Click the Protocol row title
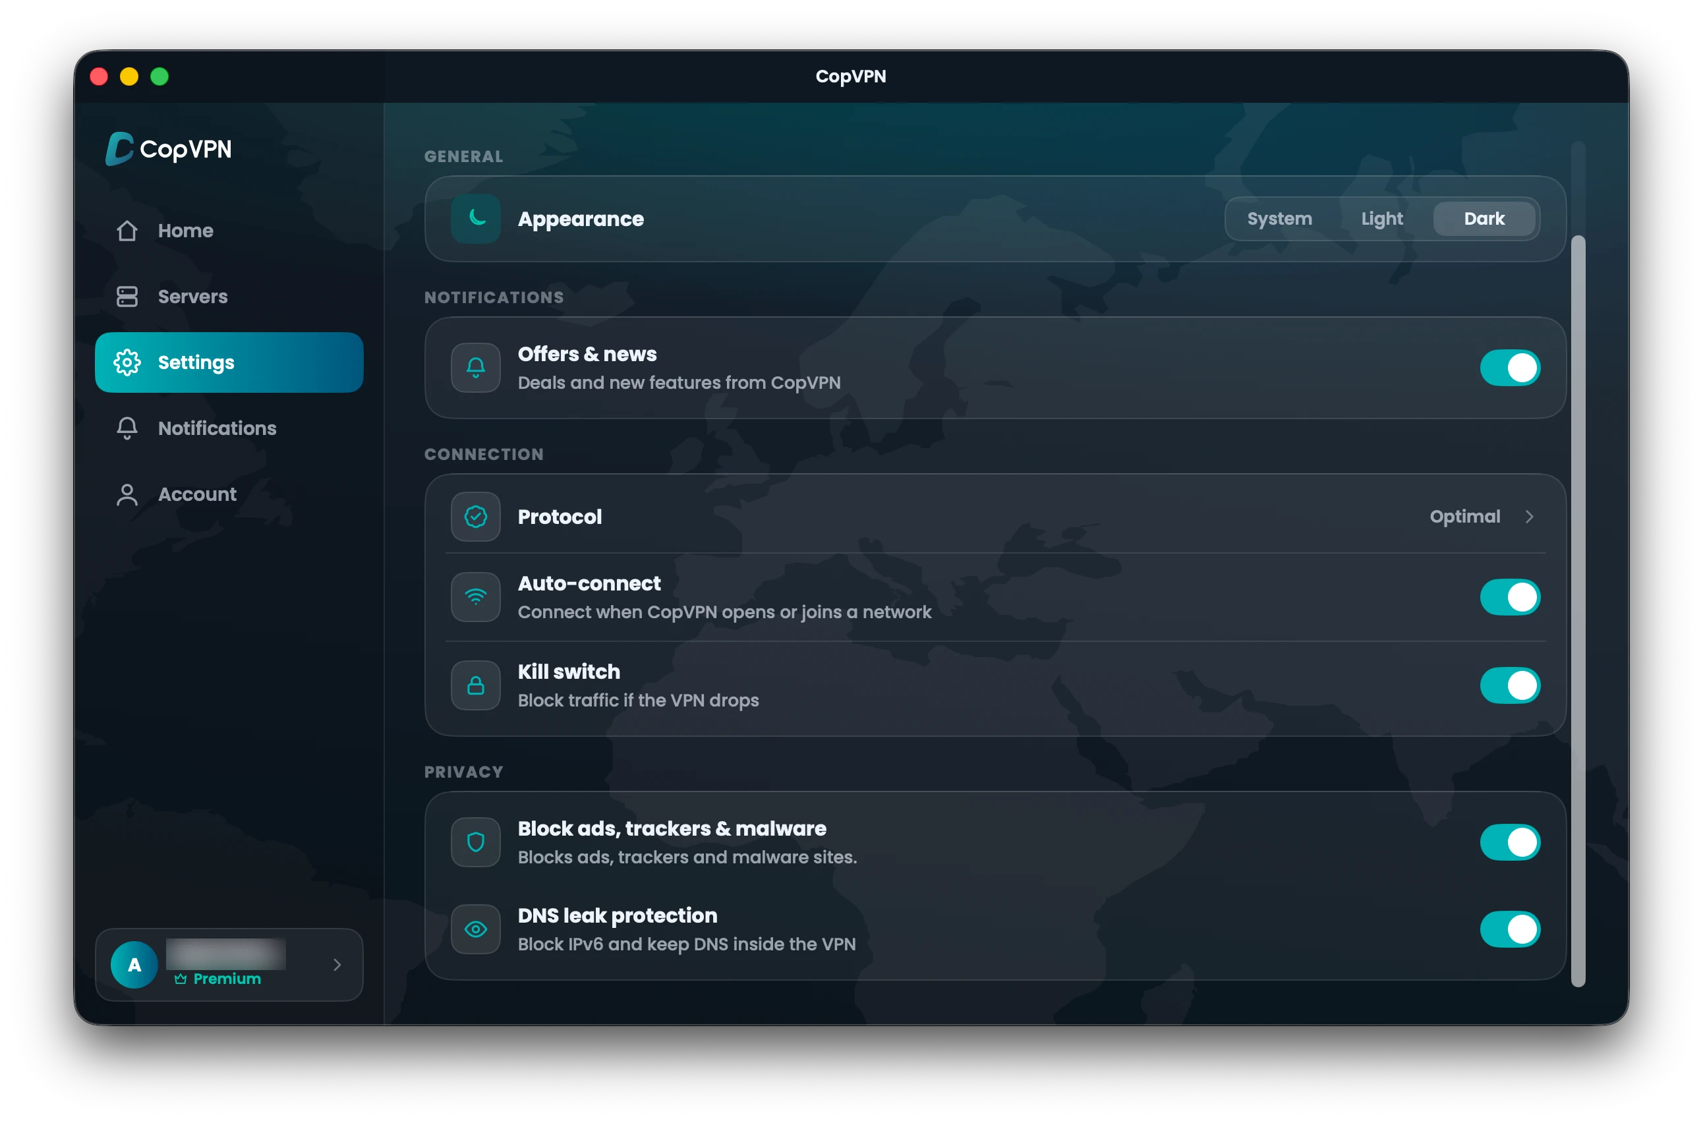The image size is (1703, 1123). pos(560,517)
